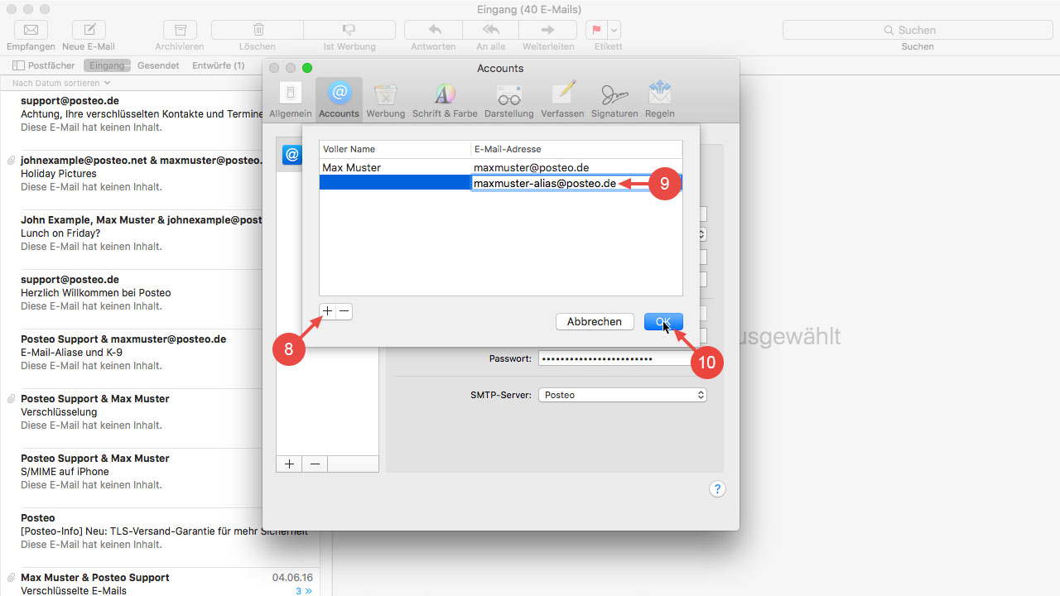Remove selected alias with minus button

coord(344,311)
